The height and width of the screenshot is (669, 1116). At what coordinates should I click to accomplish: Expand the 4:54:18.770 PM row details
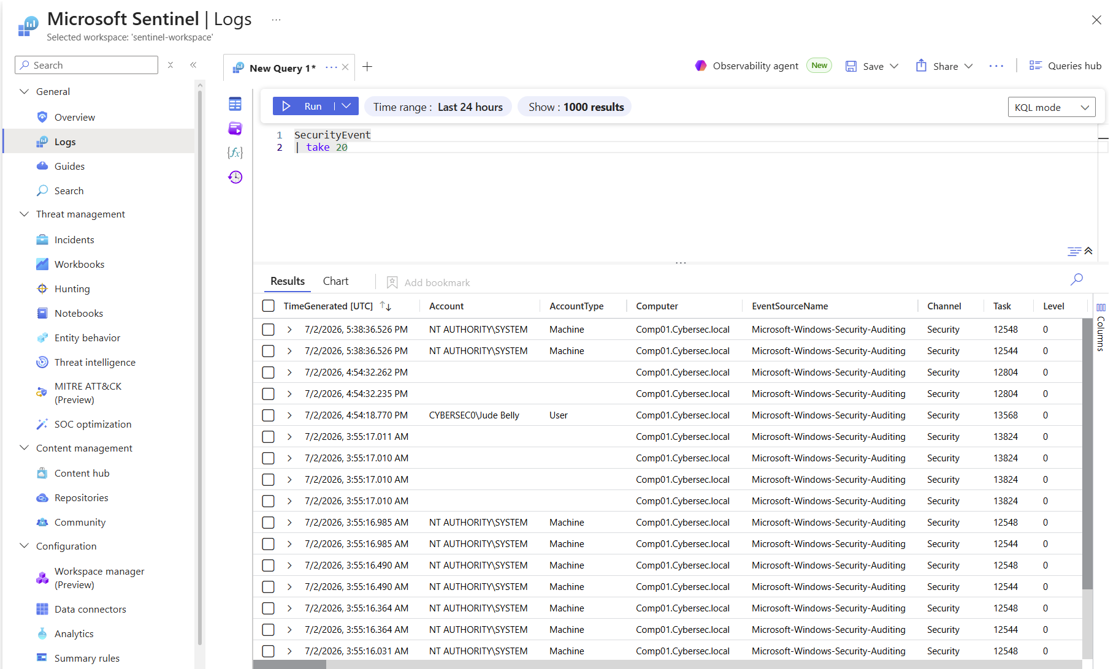(x=289, y=415)
